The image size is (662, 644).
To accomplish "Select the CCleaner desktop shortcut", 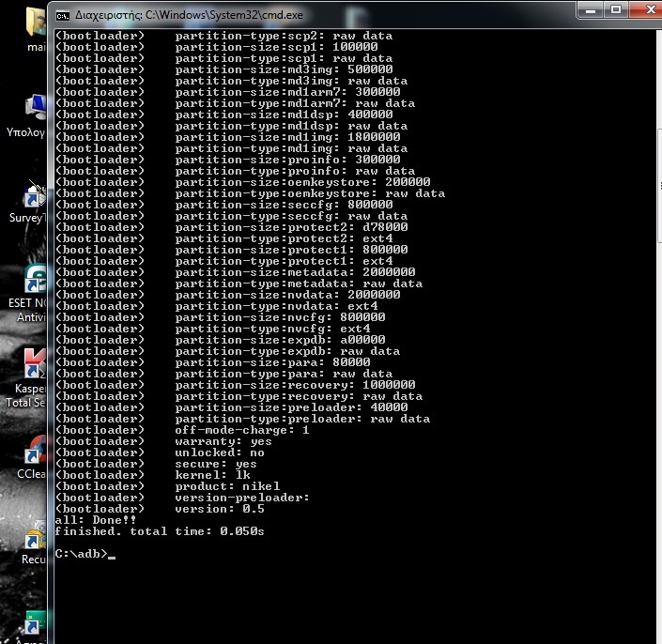I will click(x=36, y=451).
